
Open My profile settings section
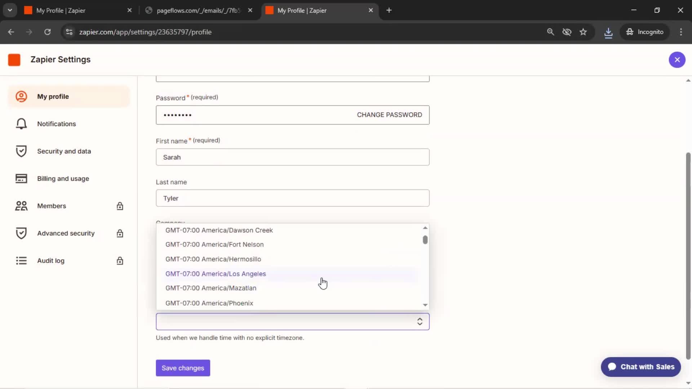tap(69, 97)
